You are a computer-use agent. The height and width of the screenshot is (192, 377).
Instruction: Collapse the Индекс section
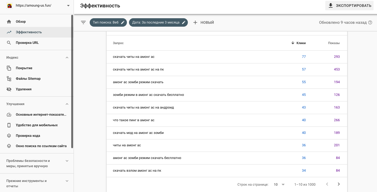(x=67, y=58)
